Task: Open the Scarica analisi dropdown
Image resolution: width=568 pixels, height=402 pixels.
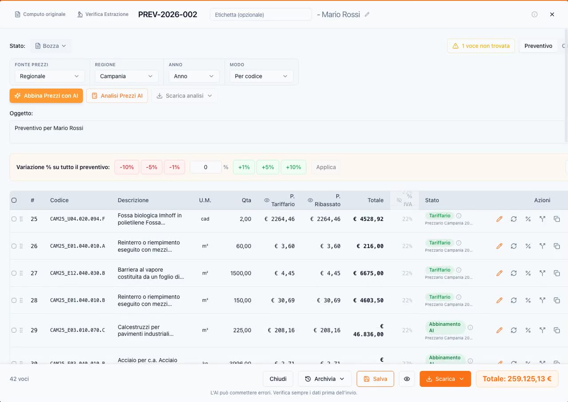Action: pos(185,96)
